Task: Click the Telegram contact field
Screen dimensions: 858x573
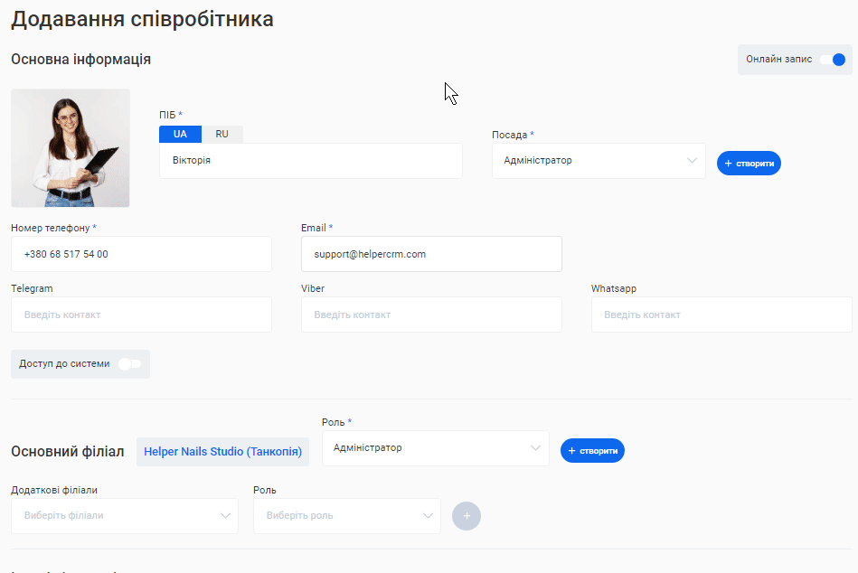Action: [x=141, y=315]
